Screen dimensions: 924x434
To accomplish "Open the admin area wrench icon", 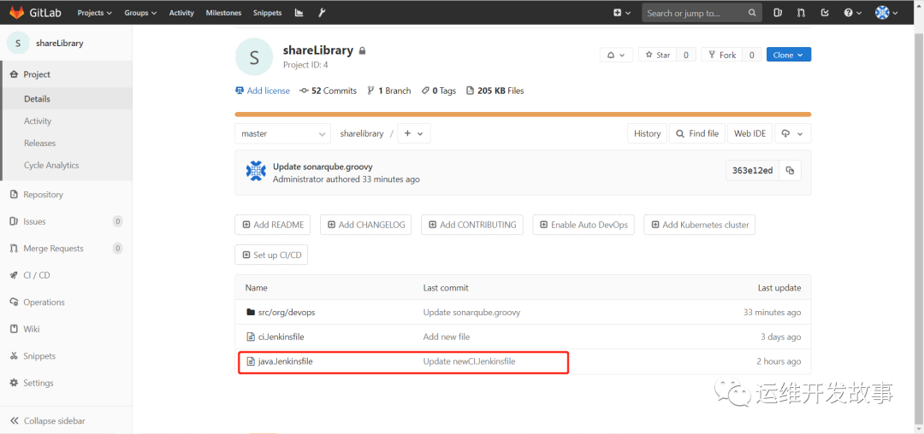I will pos(321,12).
